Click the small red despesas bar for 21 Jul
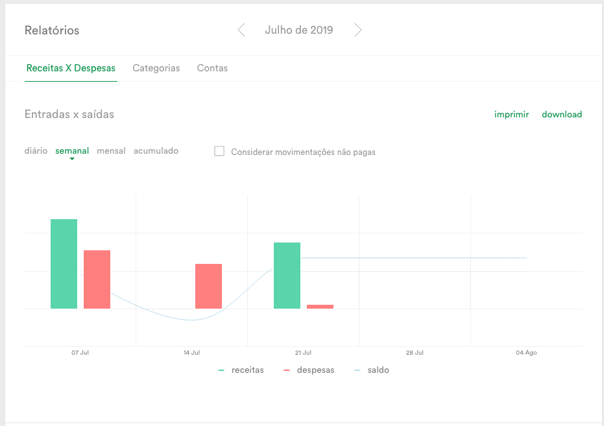Viewport: 604px width, 426px height. coord(320,307)
